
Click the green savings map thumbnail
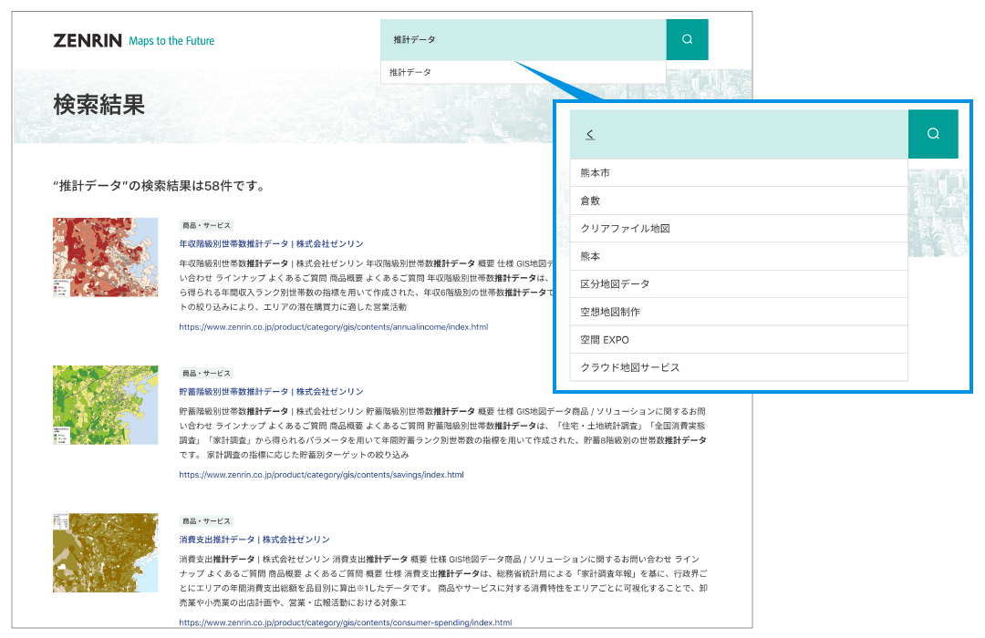(106, 405)
